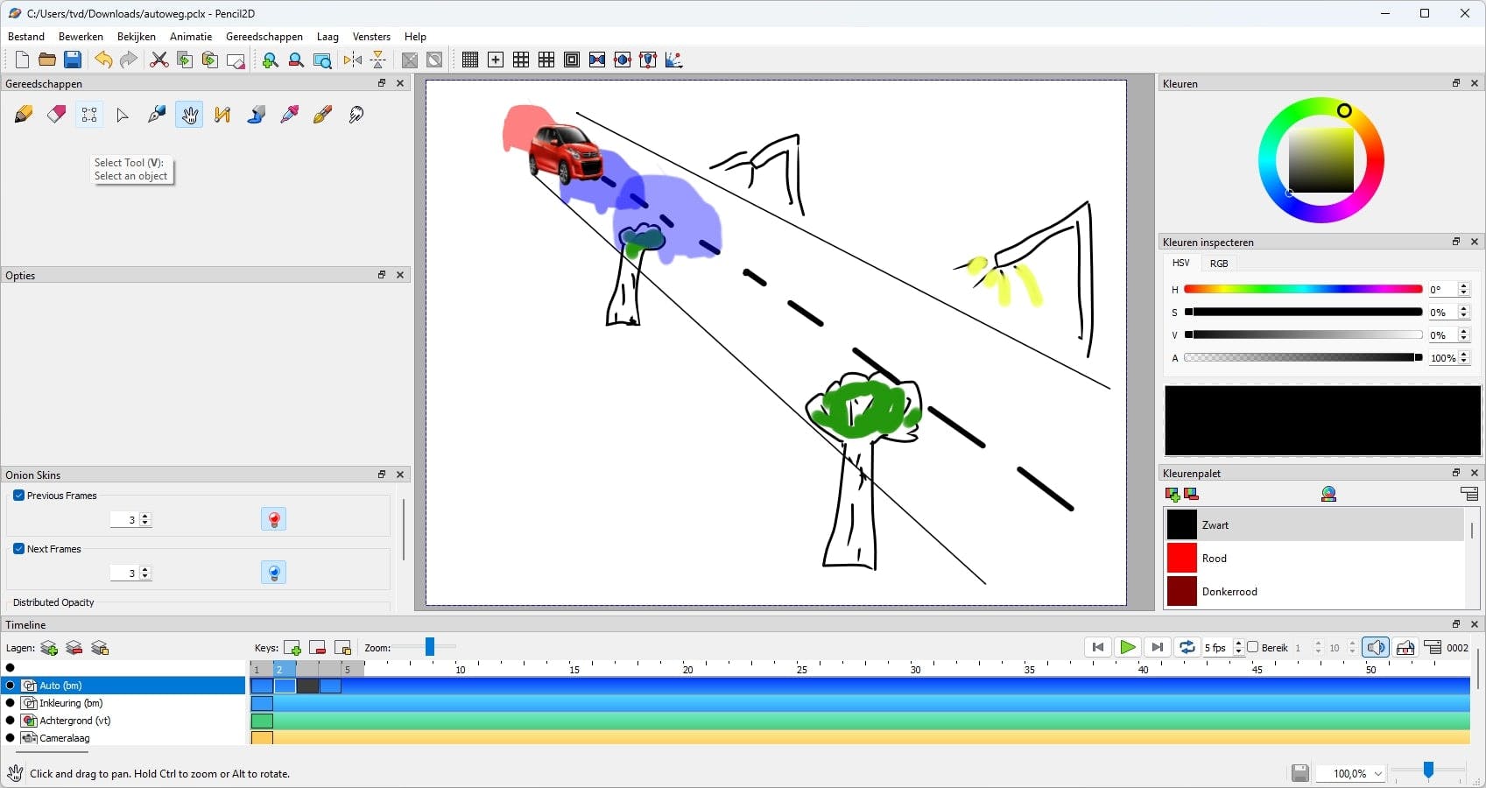Select the Brush tool
The height and width of the screenshot is (788, 1486).
[322, 115]
